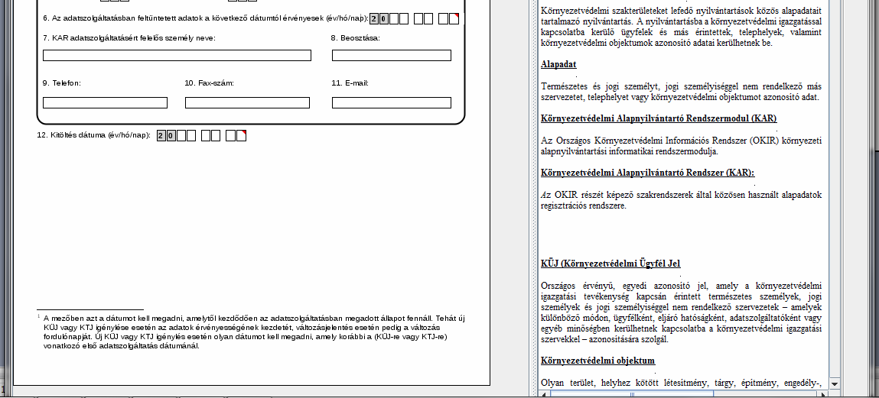Click 'Környezetvédelmi Alapnyilvántartó Rendszer (KAR):' heading
The width and height of the screenshot is (879, 398).
point(647,173)
